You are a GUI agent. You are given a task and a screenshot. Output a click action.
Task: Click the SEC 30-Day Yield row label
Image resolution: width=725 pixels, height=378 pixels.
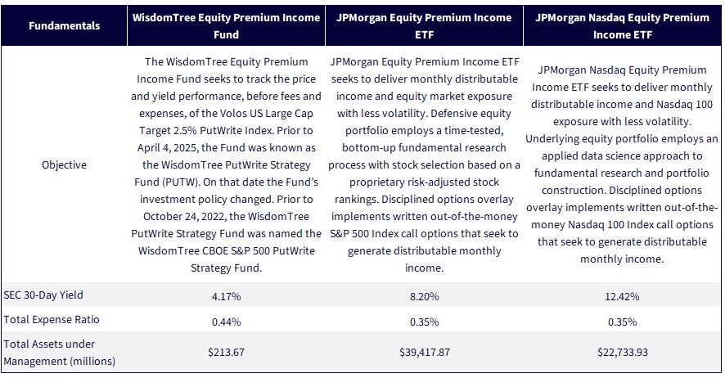pyautogui.click(x=43, y=295)
